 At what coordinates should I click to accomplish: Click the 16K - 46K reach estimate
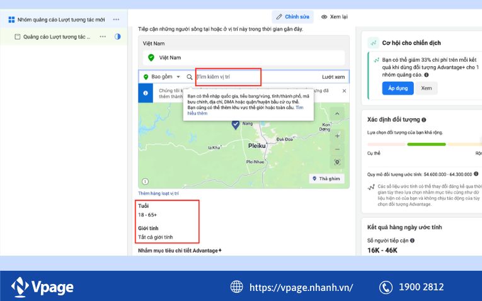pos(382,251)
